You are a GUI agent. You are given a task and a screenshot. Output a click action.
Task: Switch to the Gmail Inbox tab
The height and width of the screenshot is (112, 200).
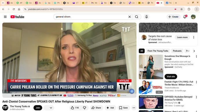click(94, 3)
